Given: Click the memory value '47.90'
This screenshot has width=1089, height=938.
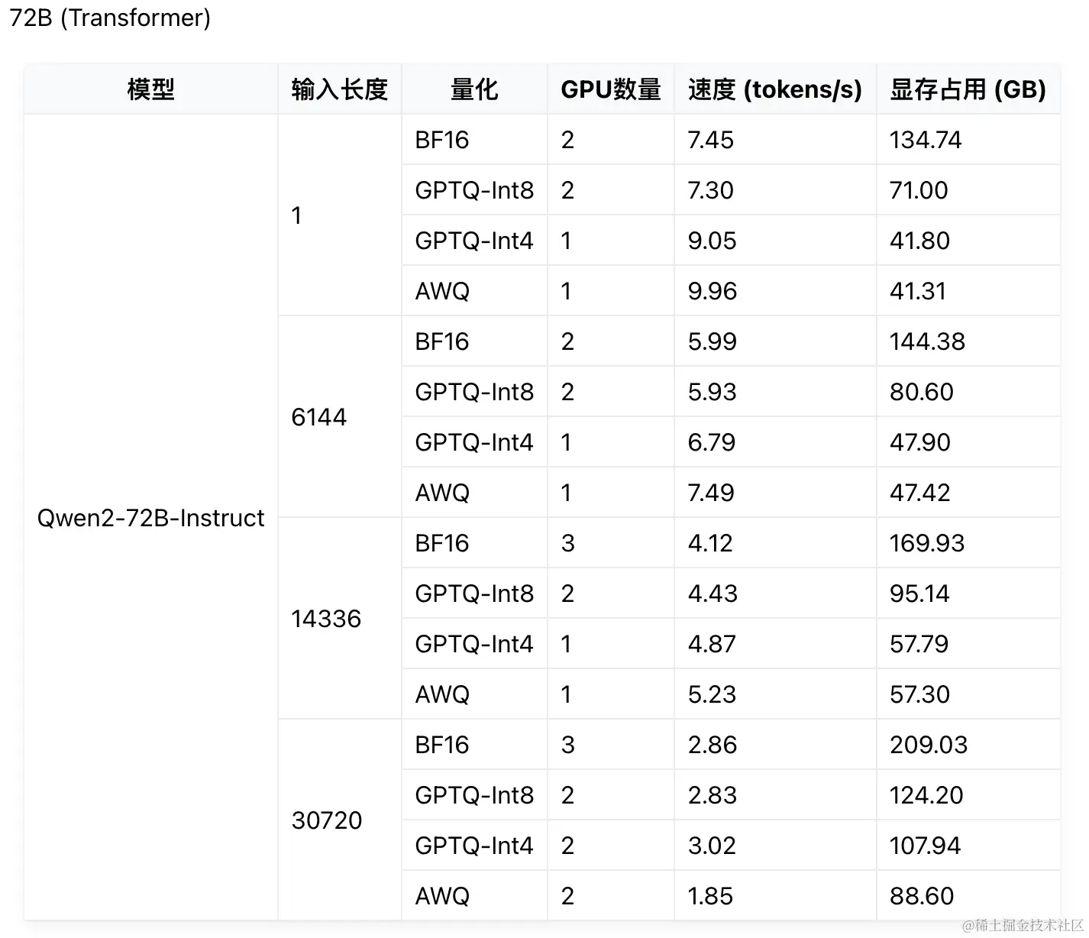Looking at the screenshot, I should pos(920,442).
